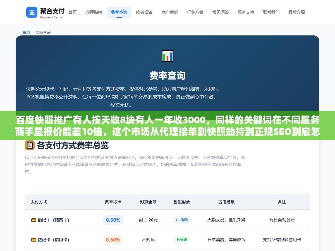Viewport: 335px width, 251px height.
Task: Click the 费率标准 column header
Action: click(x=113, y=202)
